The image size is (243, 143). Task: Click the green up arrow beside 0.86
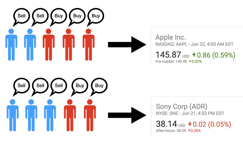[x=194, y=55]
